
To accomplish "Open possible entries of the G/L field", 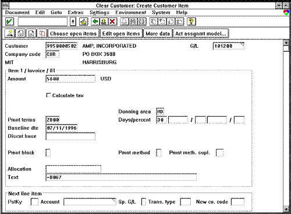I will pos(242,45).
